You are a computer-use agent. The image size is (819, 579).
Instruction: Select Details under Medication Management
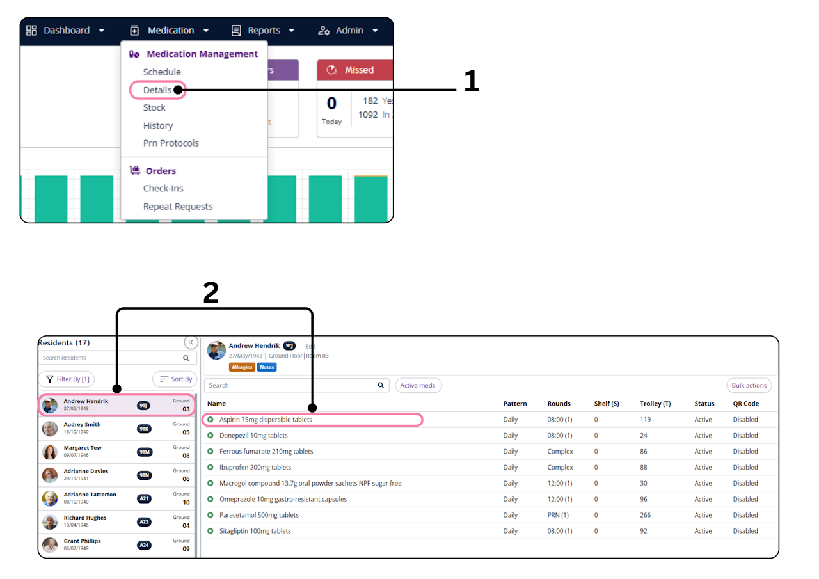pyautogui.click(x=157, y=90)
